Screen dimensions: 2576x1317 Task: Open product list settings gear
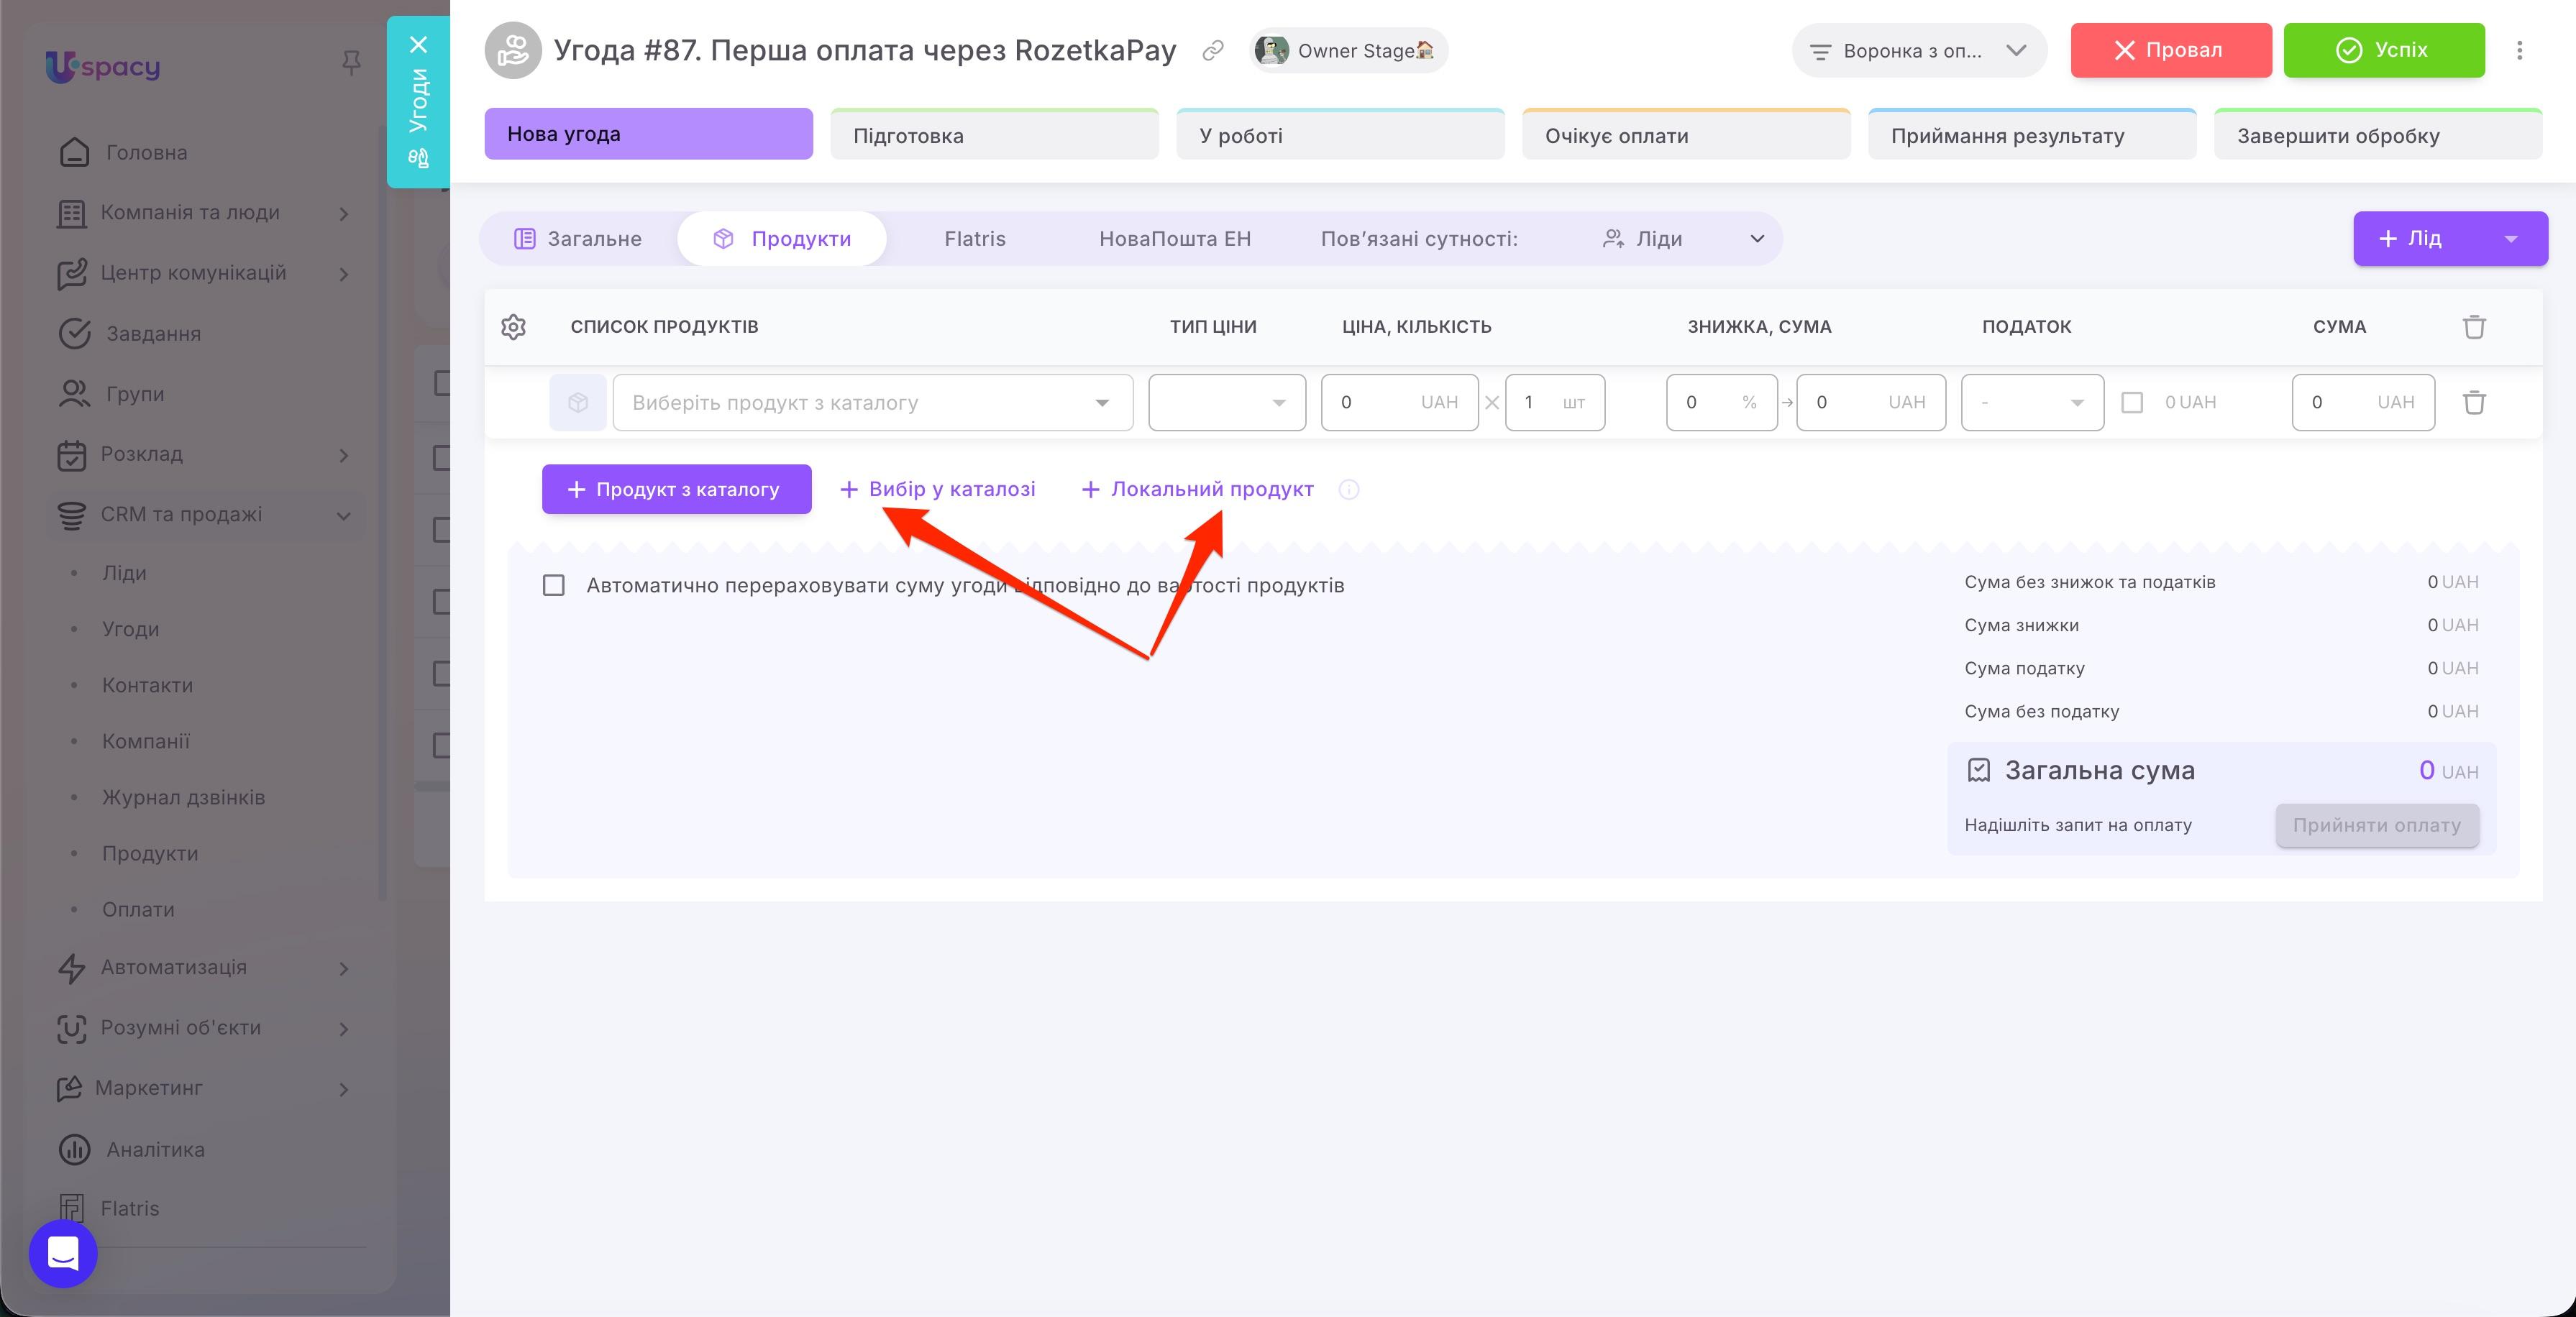[x=513, y=326]
